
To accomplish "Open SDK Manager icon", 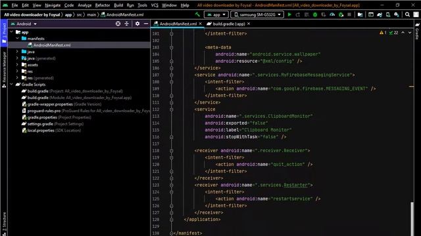I will (x=397, y=14).
